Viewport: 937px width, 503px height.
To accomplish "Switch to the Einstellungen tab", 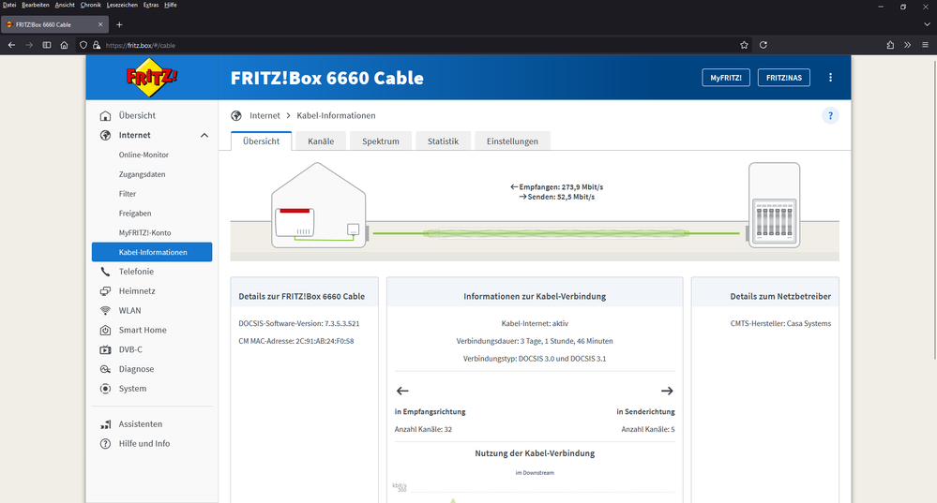I will point(512,141).
